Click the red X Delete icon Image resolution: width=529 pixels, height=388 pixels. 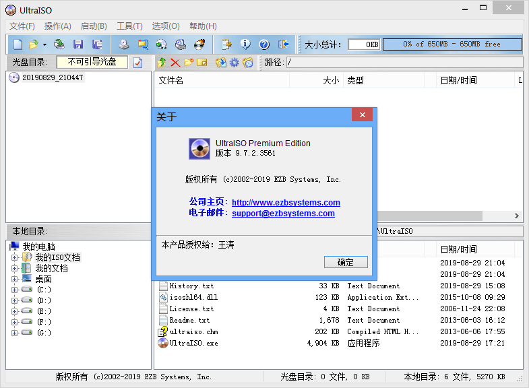175,63
